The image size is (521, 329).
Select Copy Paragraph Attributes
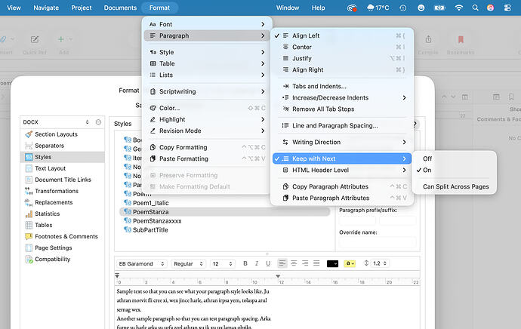[342, 186]
